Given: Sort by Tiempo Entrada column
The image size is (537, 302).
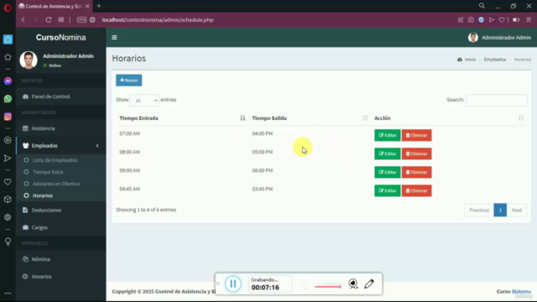Looking at the screenshot, I should [x=181, y=118].
